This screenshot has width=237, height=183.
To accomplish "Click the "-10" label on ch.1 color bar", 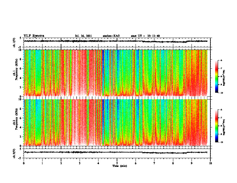I will [x=221, y=93].
